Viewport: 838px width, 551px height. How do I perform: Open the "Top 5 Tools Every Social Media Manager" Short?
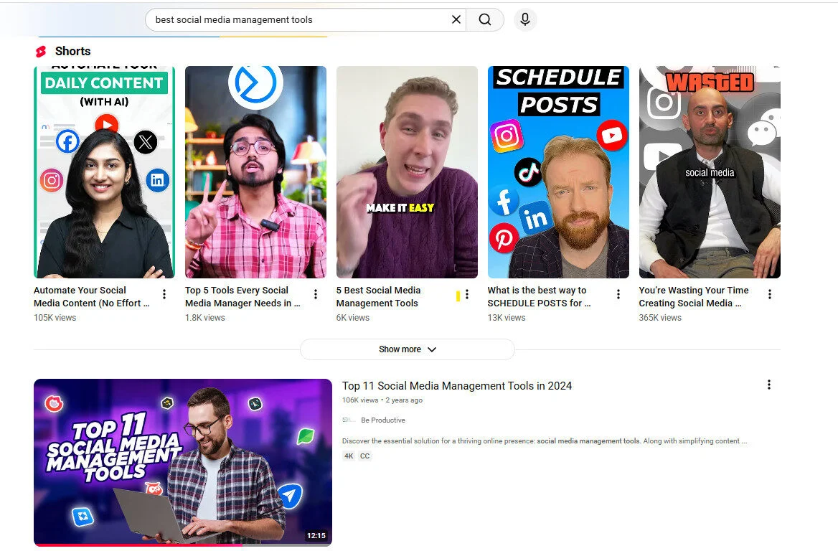click(x=255, y=171)
